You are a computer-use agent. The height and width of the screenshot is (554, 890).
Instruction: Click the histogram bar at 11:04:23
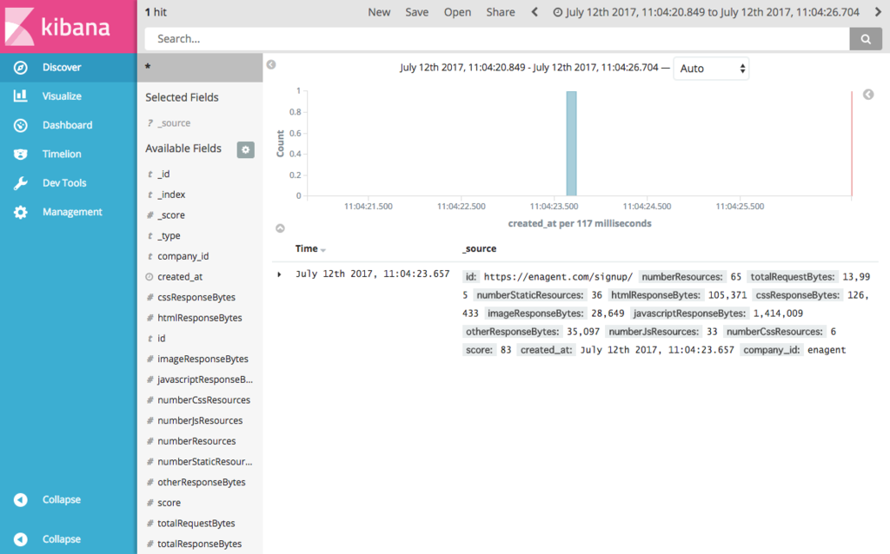coord(572,143)
